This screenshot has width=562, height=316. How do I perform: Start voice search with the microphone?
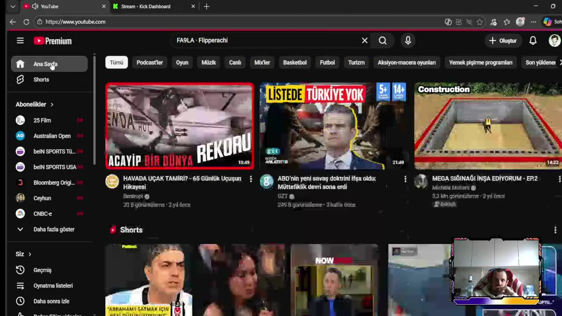coord(408,40)
